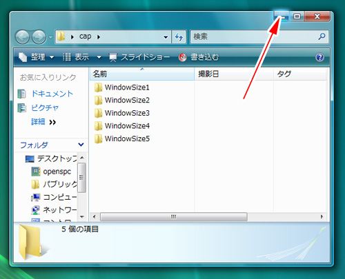Click the ピクチャ pictures icon
This screenshot has width=345, height=279.
22,108
